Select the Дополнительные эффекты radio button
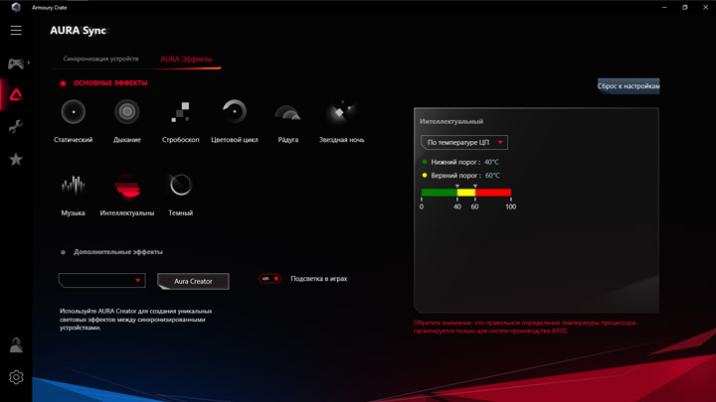This screenshot has width=716, height=402. [x=63, y=252]
